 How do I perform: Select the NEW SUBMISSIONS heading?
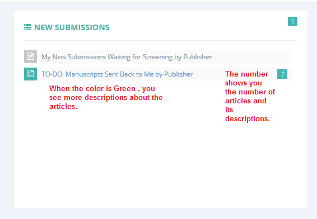coord(72,27)
